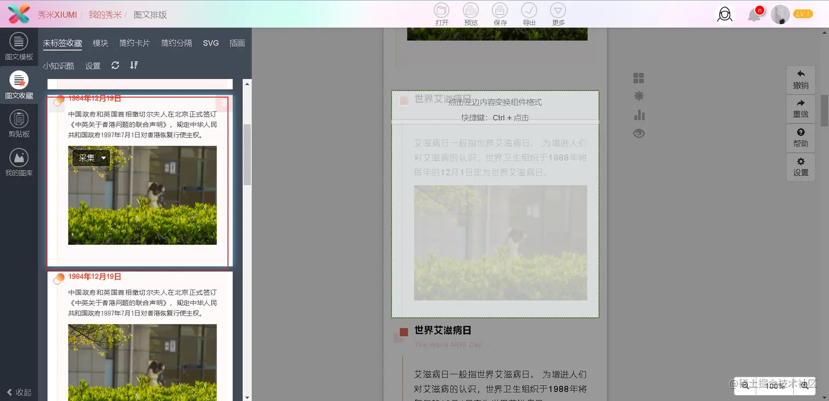This screenshot has height=401, width=829.
Task: Click second template's 1984年12月19日 heading
Action: tap(95, 277)
